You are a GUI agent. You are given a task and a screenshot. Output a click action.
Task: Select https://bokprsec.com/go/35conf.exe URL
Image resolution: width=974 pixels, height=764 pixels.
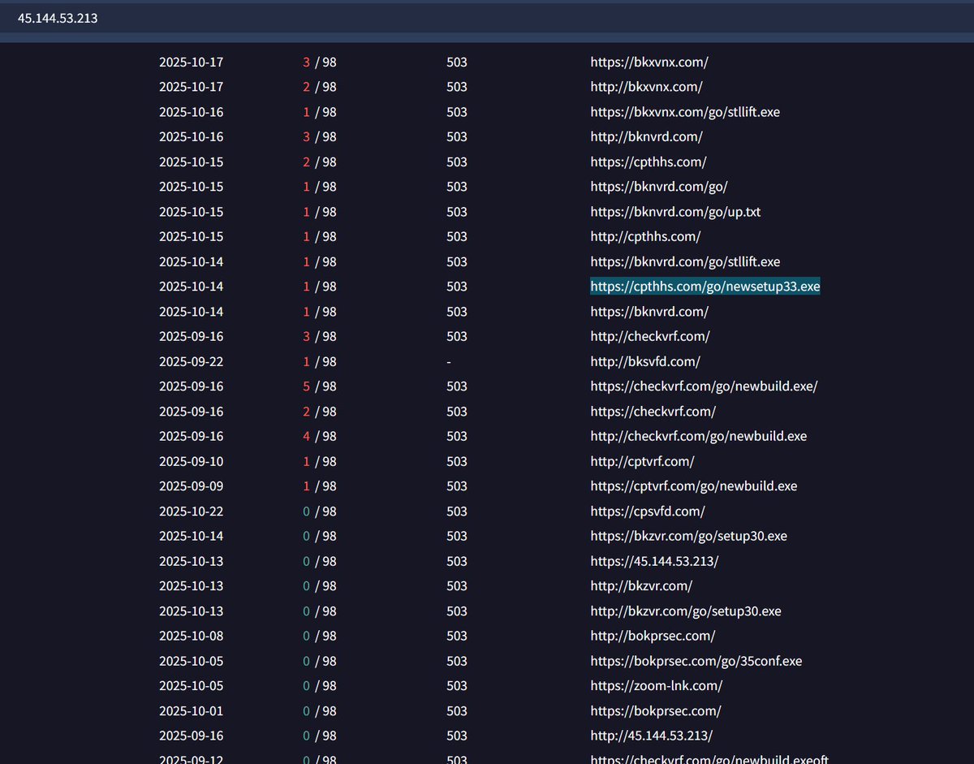[x=696, y=661]
